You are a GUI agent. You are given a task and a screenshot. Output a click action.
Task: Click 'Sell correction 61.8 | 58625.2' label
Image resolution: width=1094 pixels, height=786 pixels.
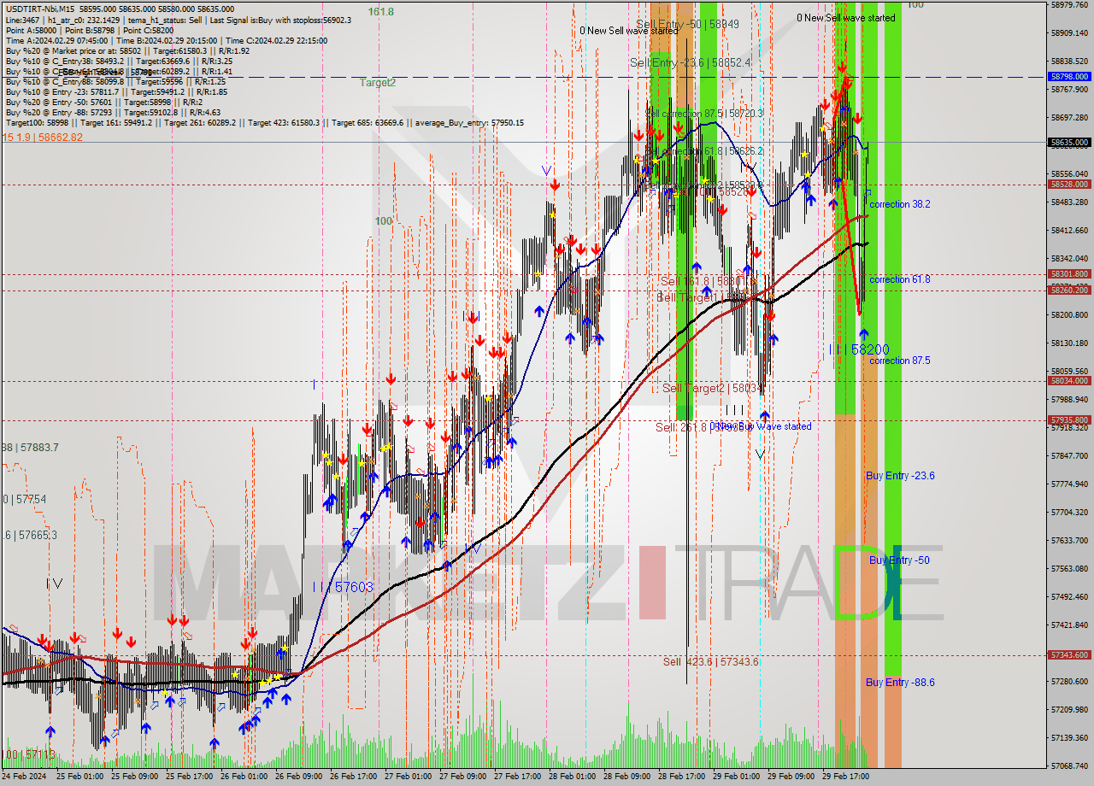click(704, 150)
